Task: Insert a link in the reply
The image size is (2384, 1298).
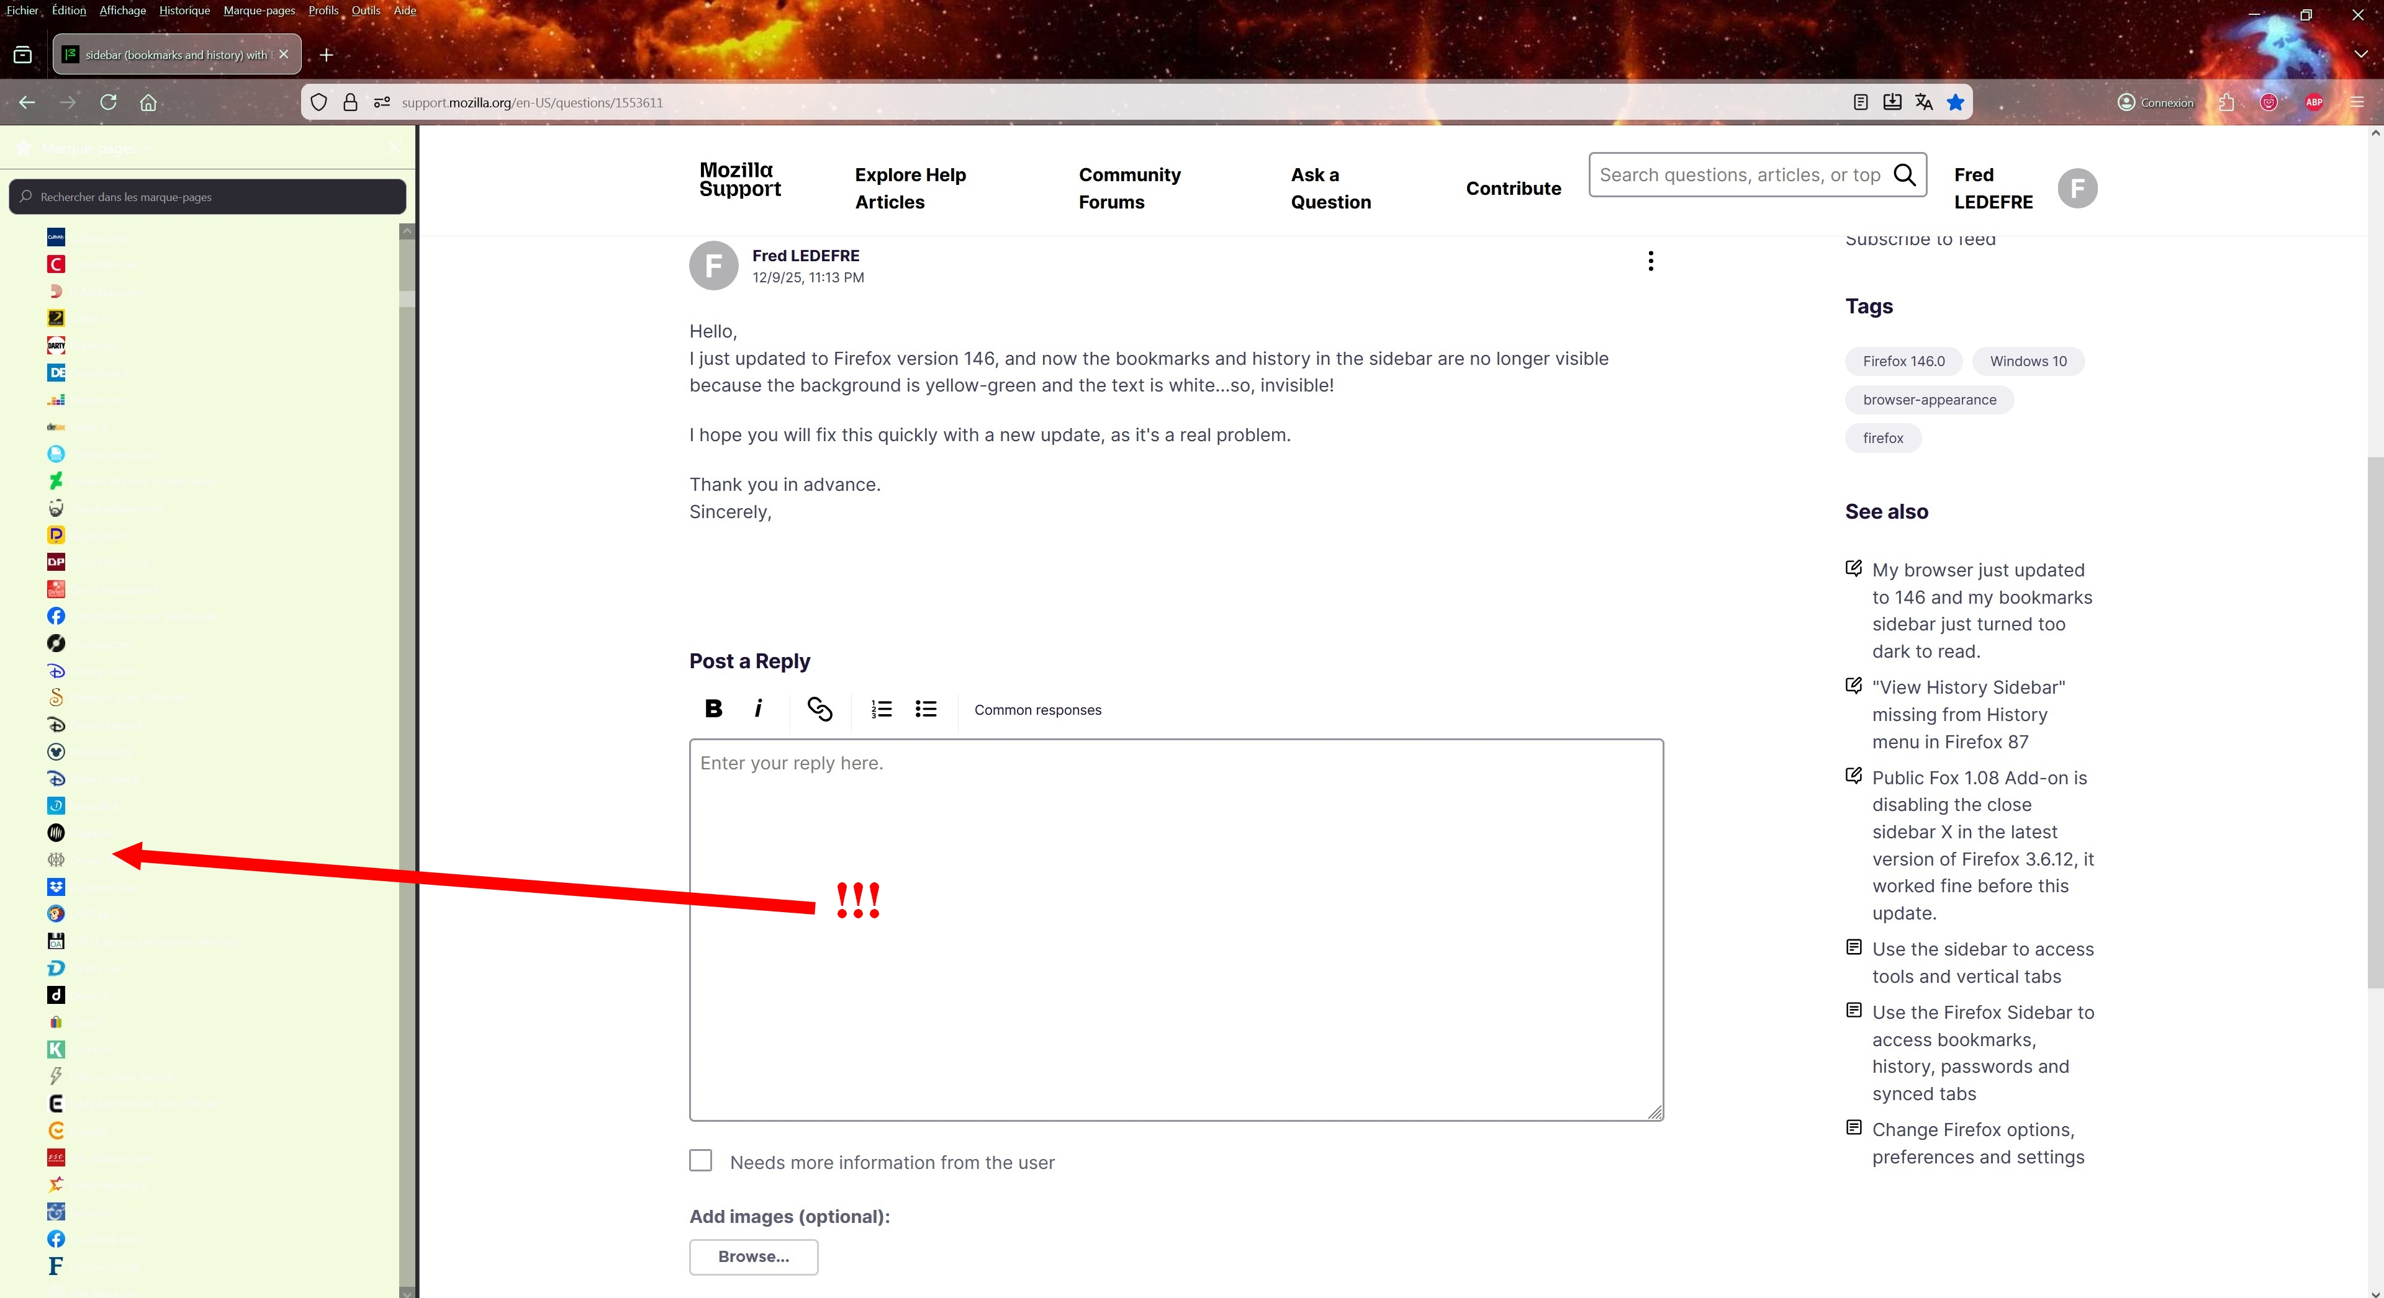Action: pos(819,709)
